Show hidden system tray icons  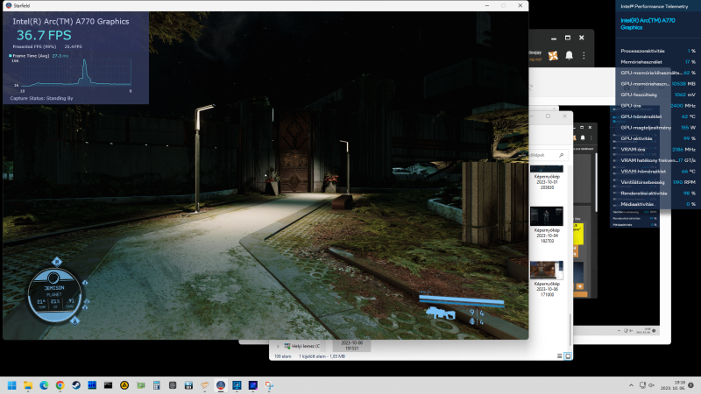[x=631, y=385]
